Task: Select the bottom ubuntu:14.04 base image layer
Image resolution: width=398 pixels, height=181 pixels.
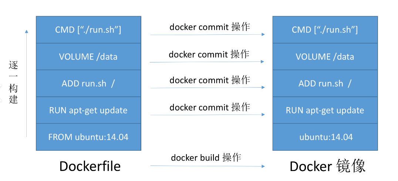Action: pyautogui.click(x=325, y=137)
